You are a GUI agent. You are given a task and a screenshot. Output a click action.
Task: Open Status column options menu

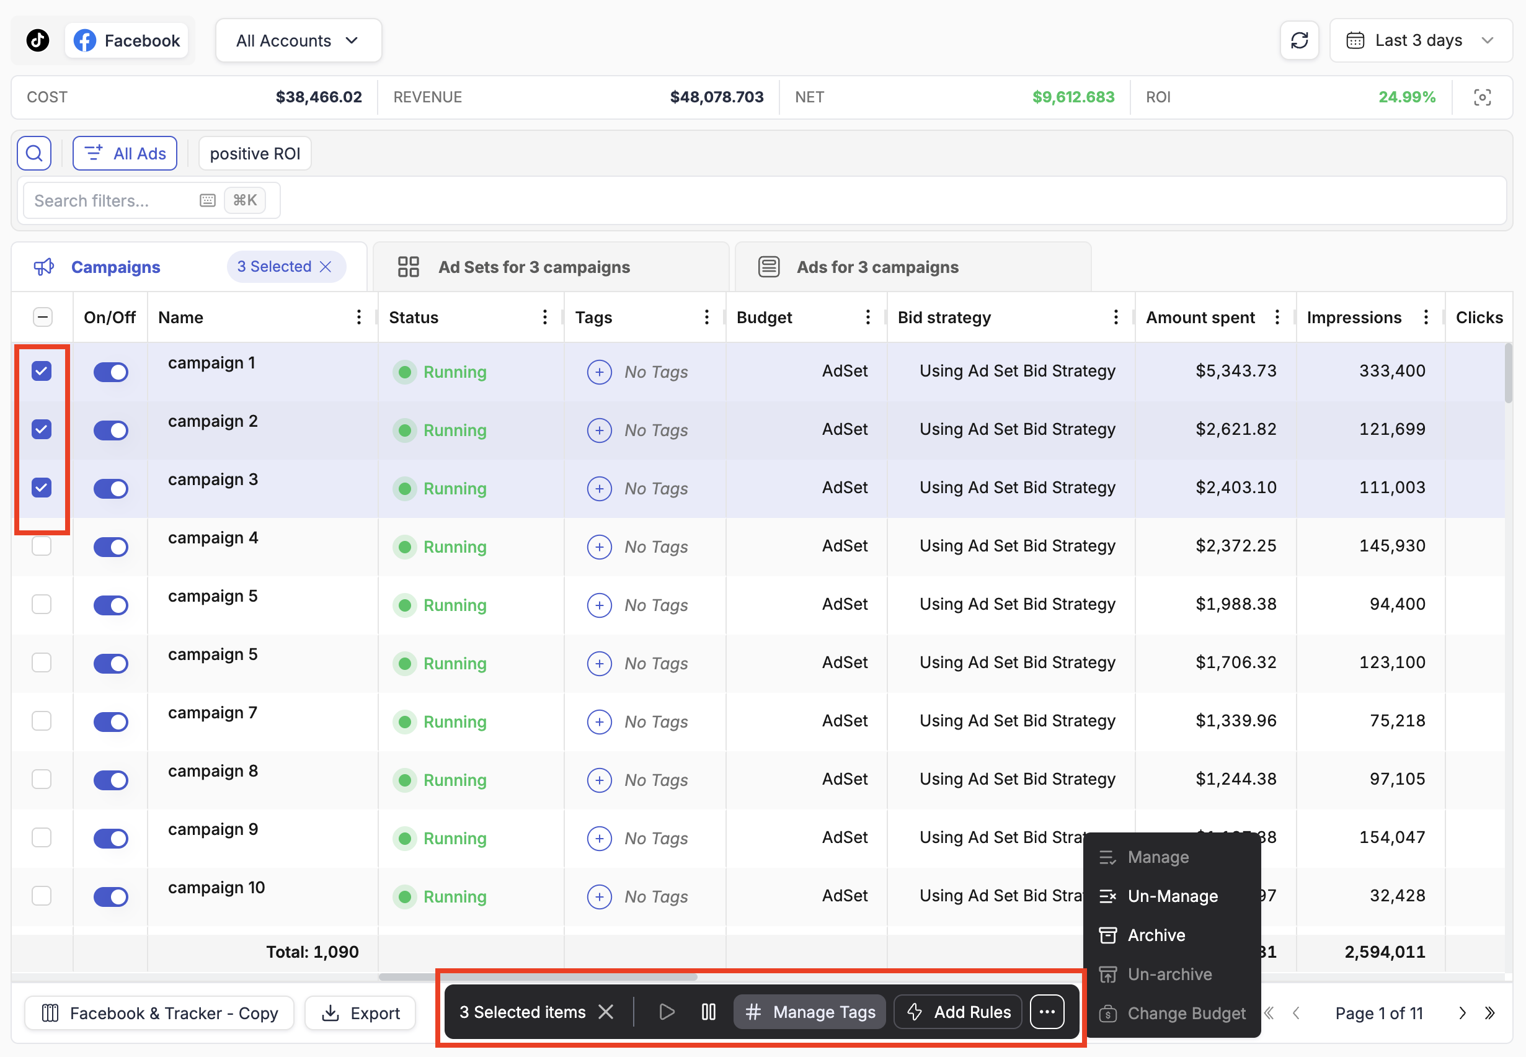click(545, 317)
